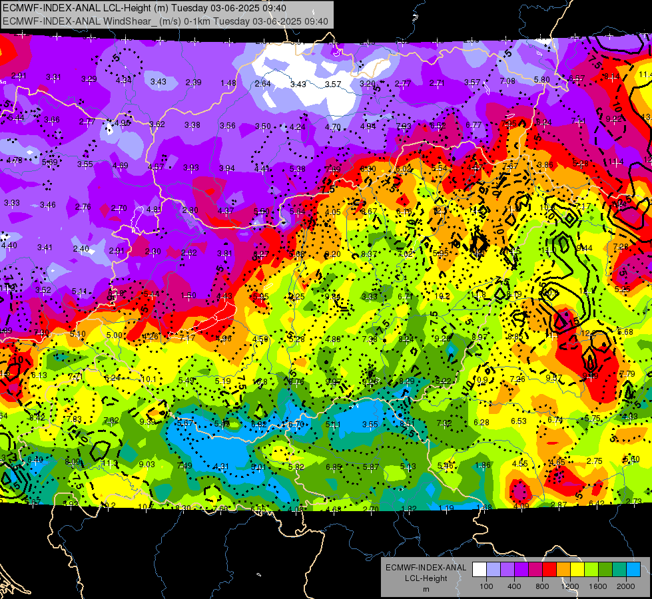Click the wind shear value 7.38
652x599 pixels.
(x=370, y=339)
